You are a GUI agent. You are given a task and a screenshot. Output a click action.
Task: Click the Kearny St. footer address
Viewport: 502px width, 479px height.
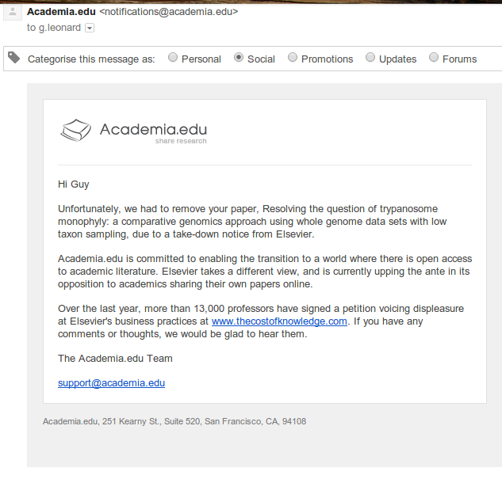click(174, 421)
